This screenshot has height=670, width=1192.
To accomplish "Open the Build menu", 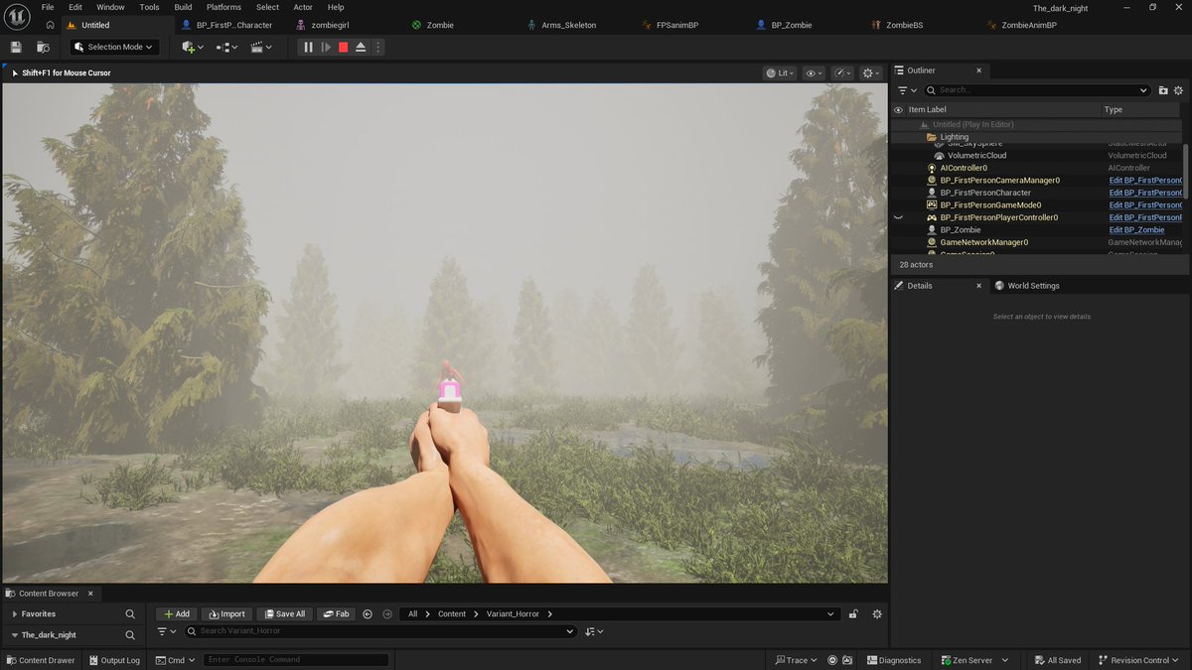I will coord(183,7).
